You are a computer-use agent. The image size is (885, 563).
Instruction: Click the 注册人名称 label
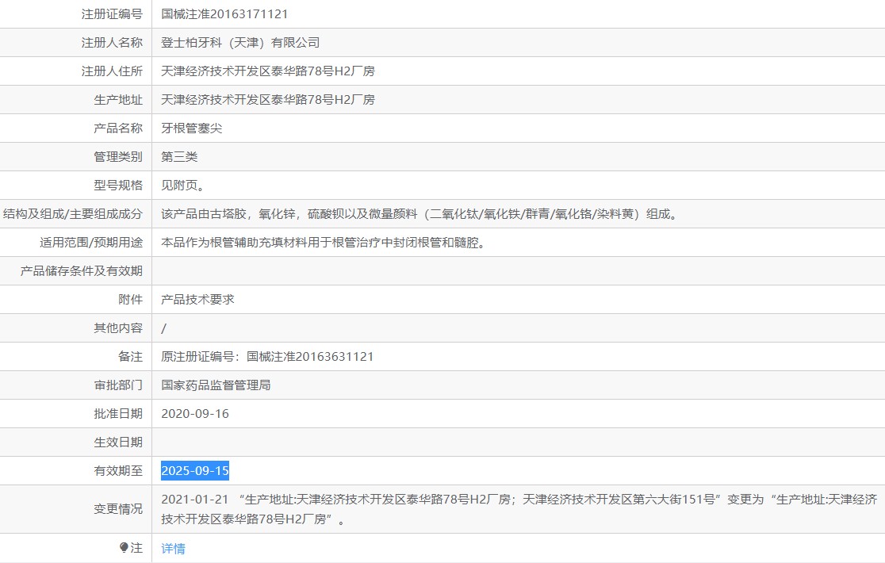pos(112,43)
